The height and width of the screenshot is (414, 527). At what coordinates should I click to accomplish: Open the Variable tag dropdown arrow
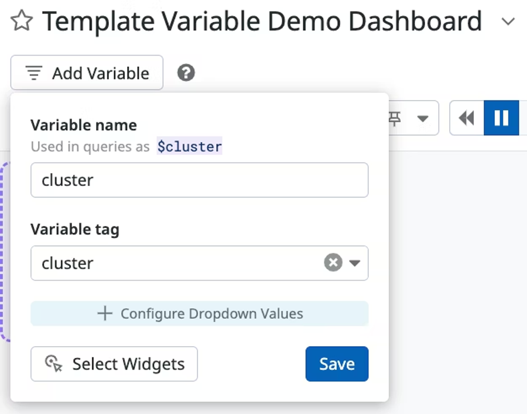pyautogui.click(x=354, y=263)
